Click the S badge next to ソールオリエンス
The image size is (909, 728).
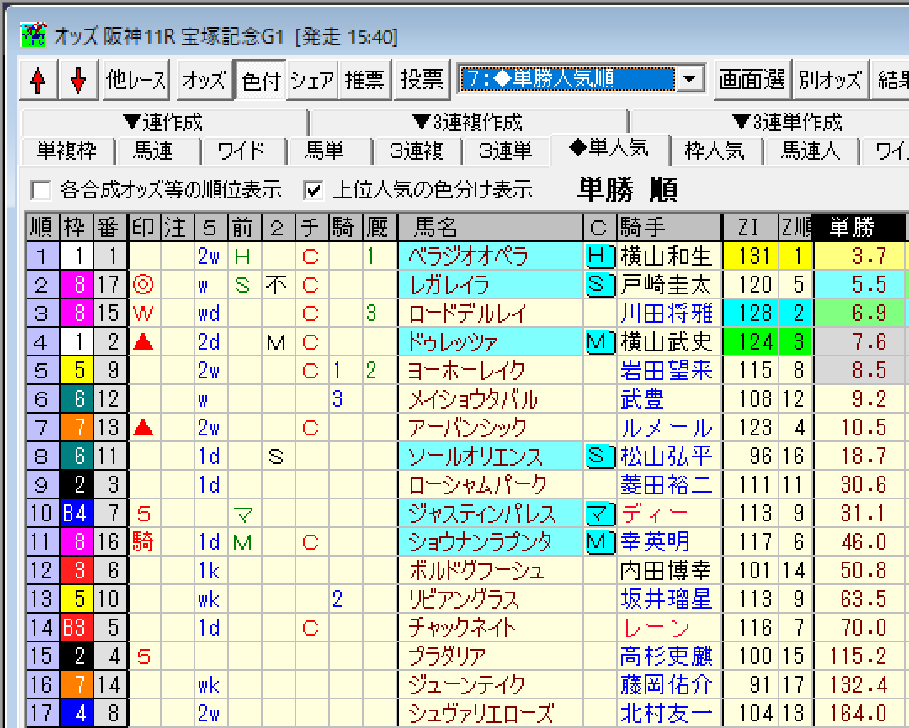[599, 456]
